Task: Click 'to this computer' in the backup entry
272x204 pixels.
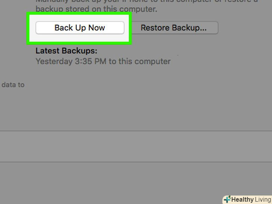Action: (x=139, y=61)
